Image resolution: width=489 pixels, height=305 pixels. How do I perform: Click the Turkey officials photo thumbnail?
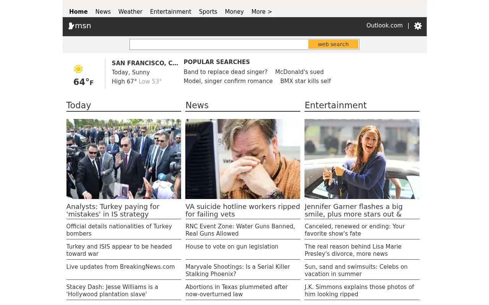pos(124,159)
